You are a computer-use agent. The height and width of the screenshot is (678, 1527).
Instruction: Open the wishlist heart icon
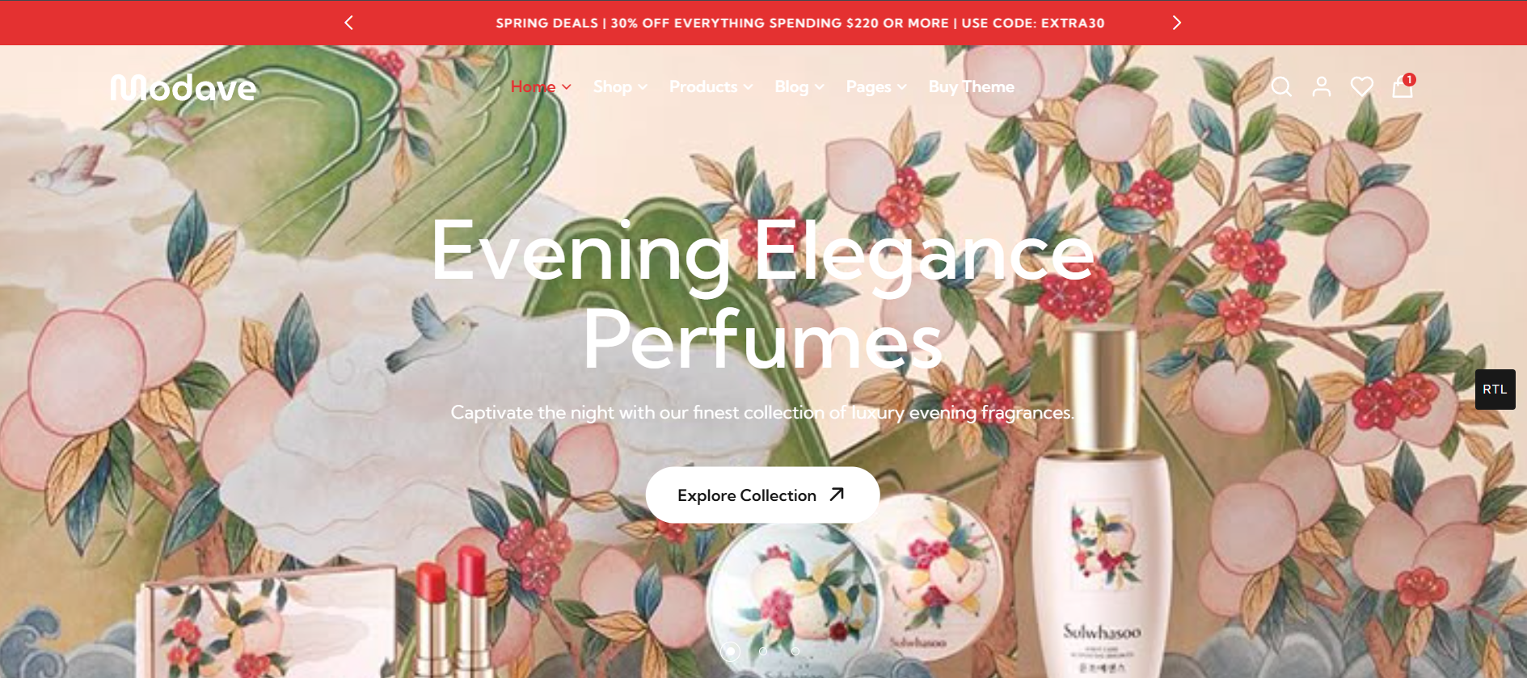point(1362,86)
